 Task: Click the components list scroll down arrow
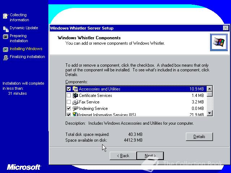point(209,113)
